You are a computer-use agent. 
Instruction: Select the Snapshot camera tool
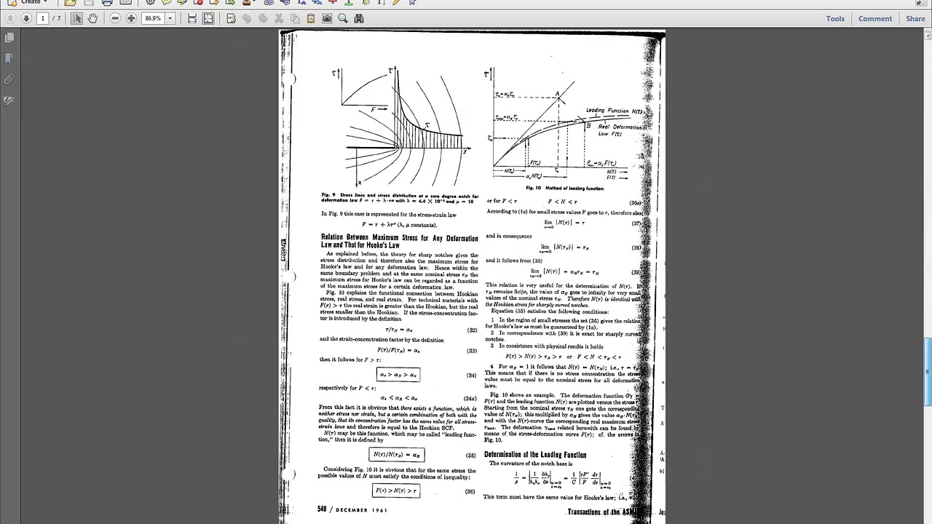tap(327, 18)
